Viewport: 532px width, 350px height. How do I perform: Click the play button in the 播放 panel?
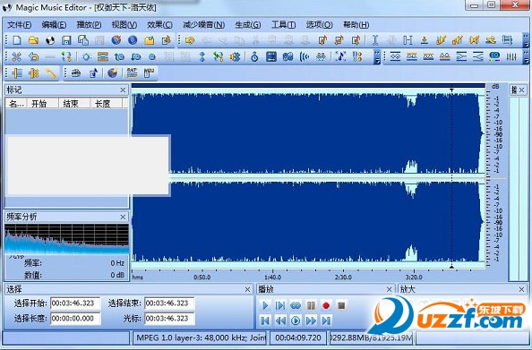tap(265, 305)
